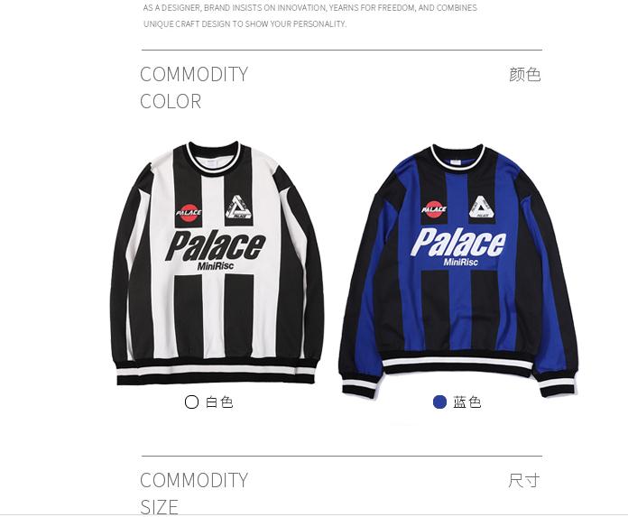Image resolution: width=628 pixels, height=517 pixels.
Task: Click MiniRisc text on the blue sweatshirt
Action: (460, 262)
